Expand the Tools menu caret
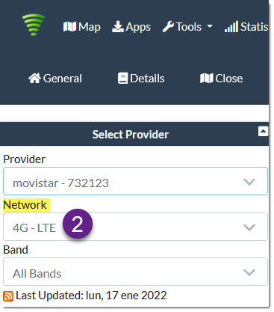Screen dimensions: 274x312 pyautogui.click(x=210, y=26)
